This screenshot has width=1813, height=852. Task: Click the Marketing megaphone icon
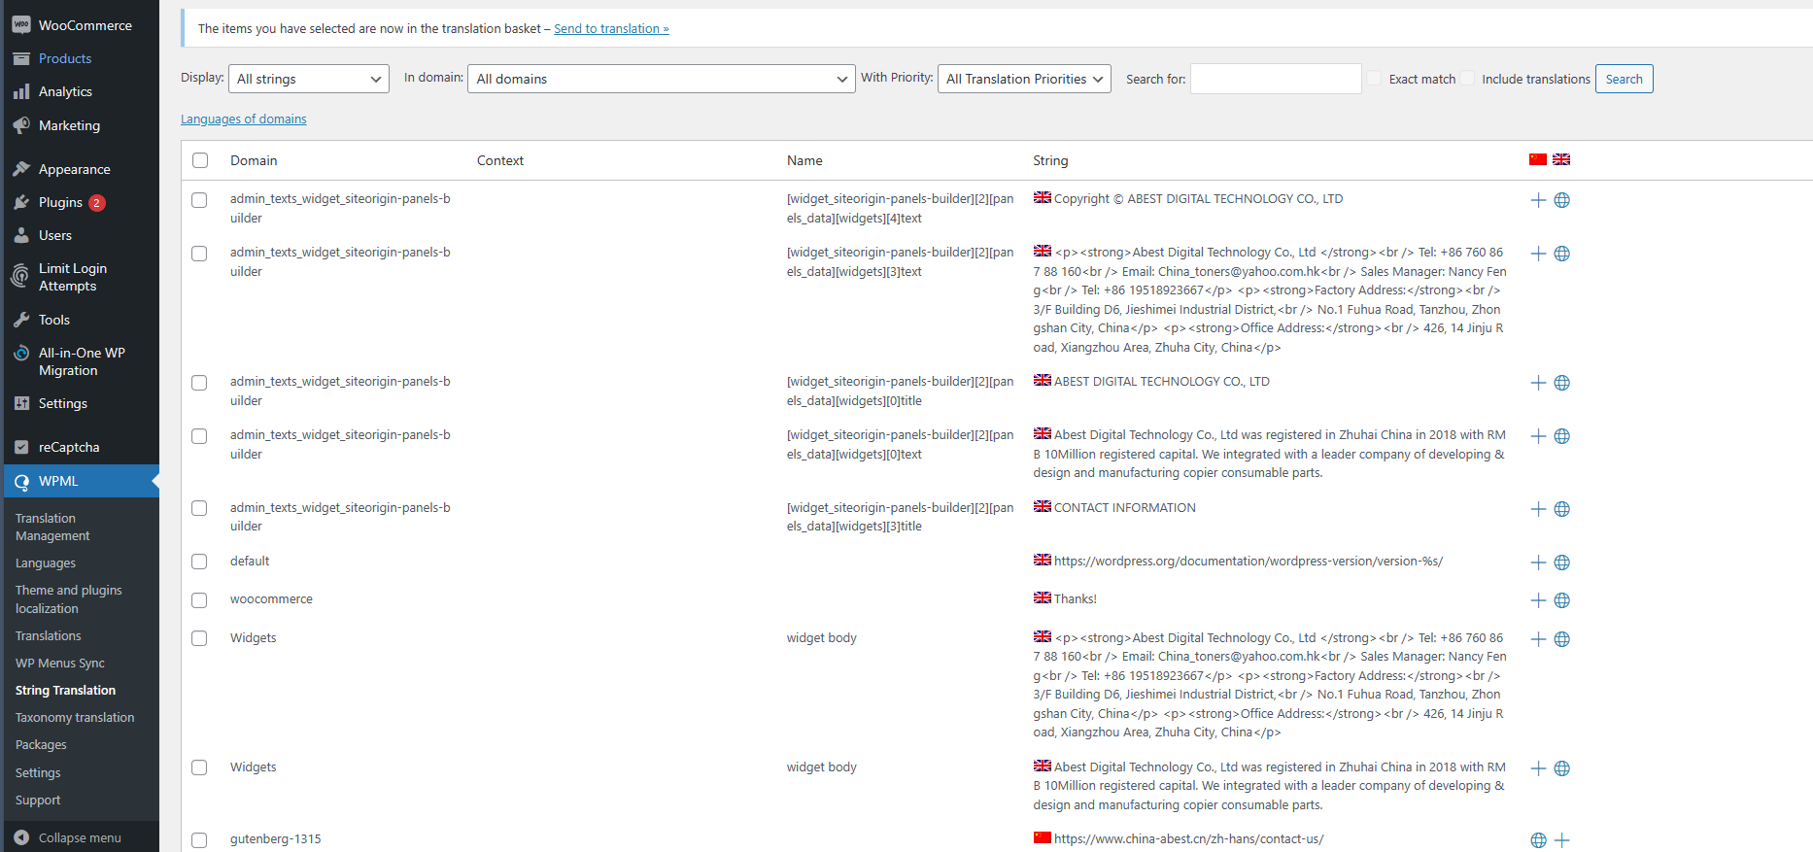[21, 125]
